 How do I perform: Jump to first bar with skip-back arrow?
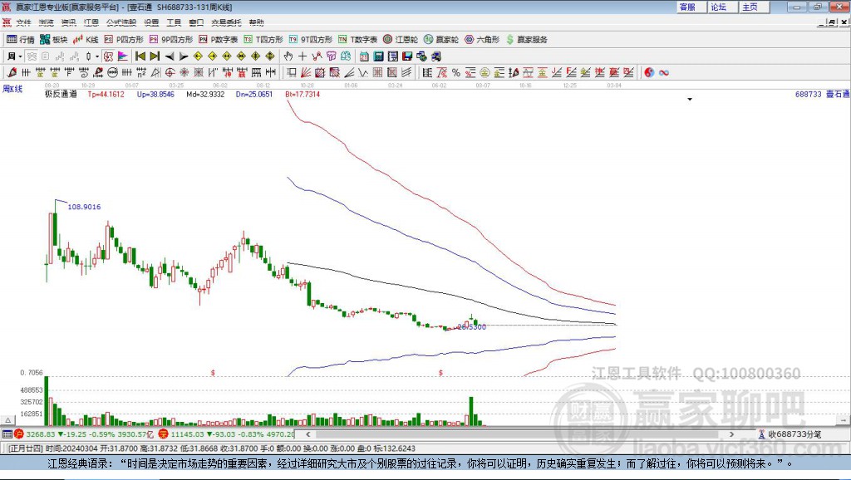[140, 56]
